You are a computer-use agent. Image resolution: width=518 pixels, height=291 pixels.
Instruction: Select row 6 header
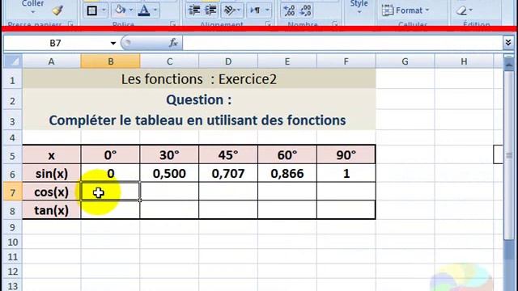(13, 174)
